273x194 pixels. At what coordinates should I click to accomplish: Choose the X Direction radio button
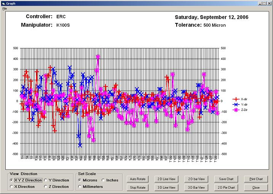point(12,187)
